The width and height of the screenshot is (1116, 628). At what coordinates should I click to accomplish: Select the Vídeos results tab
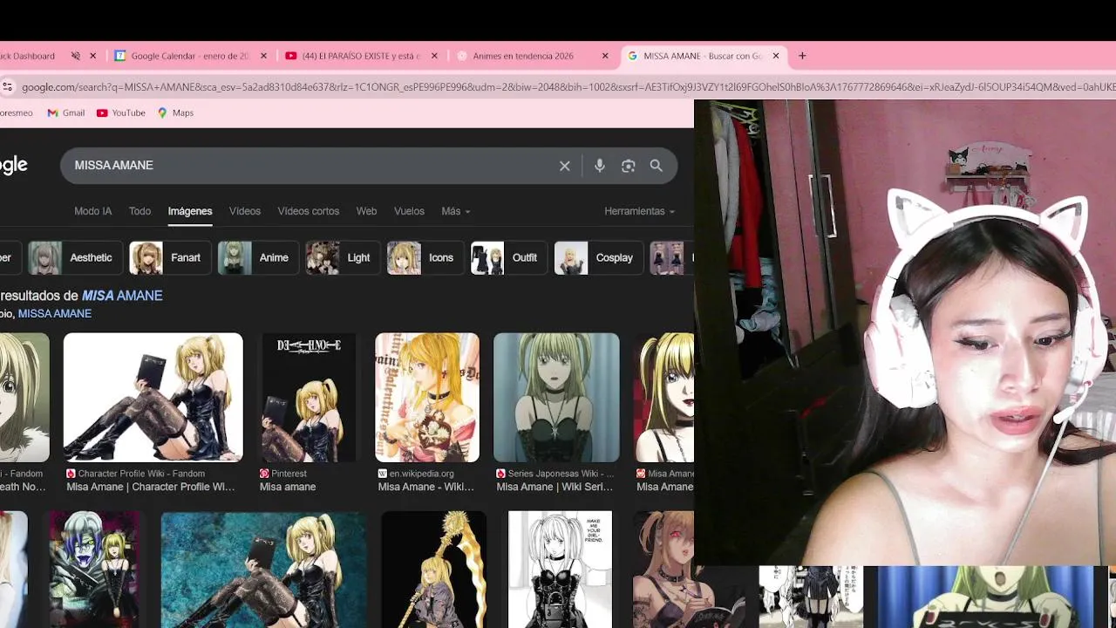point(245,211)
